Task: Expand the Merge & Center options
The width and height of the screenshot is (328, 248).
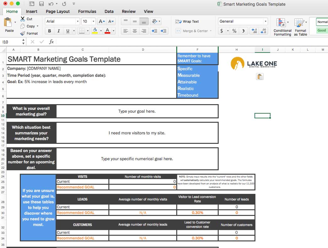Action: pos(211,31)
